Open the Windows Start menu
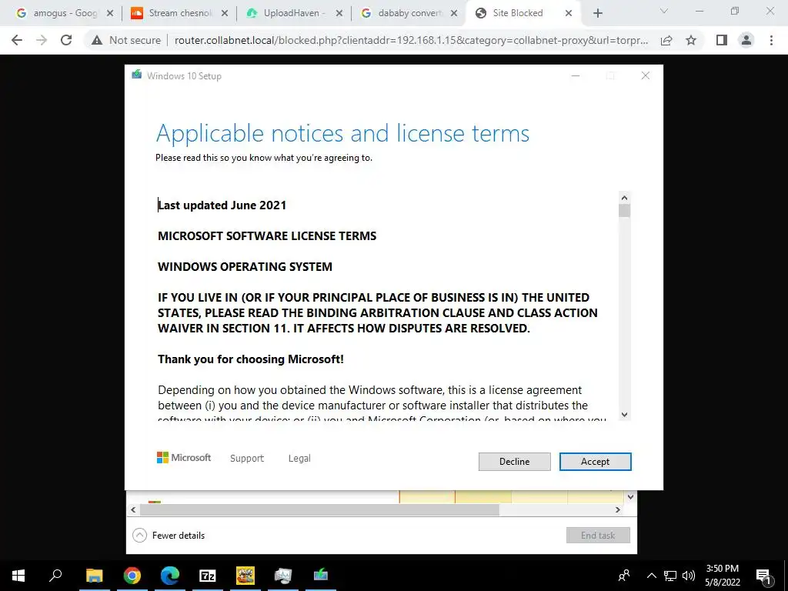 pos(18,576)
